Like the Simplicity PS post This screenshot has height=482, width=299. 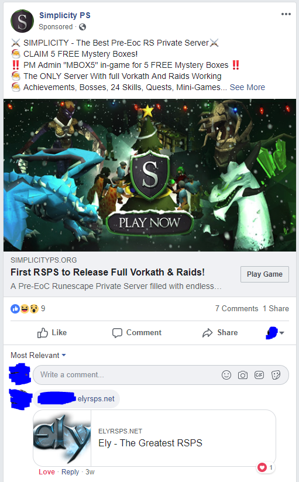pyautogui.click(x=51, y=333)
